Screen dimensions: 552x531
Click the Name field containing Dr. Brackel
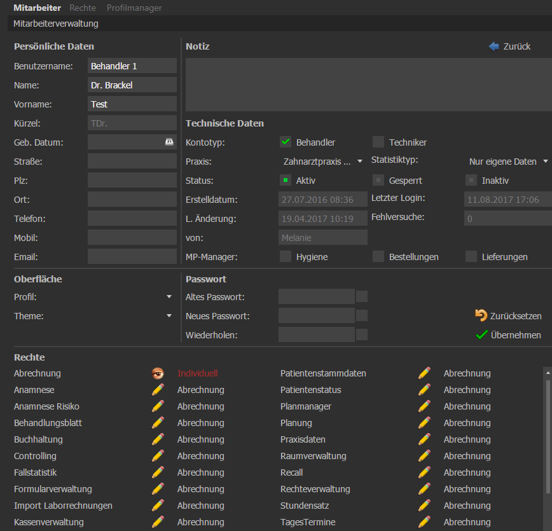(132, 85)
